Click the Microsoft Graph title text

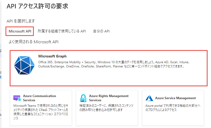[x=52, y=56]
